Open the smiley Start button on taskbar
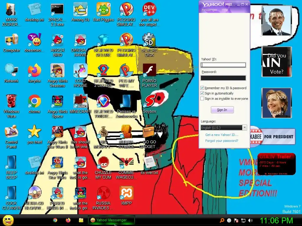This screenshot has height=226, width=302. pos(8,220)
